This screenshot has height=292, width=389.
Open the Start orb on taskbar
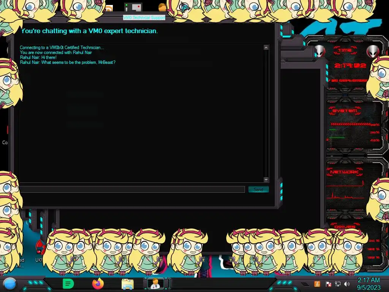10,284
